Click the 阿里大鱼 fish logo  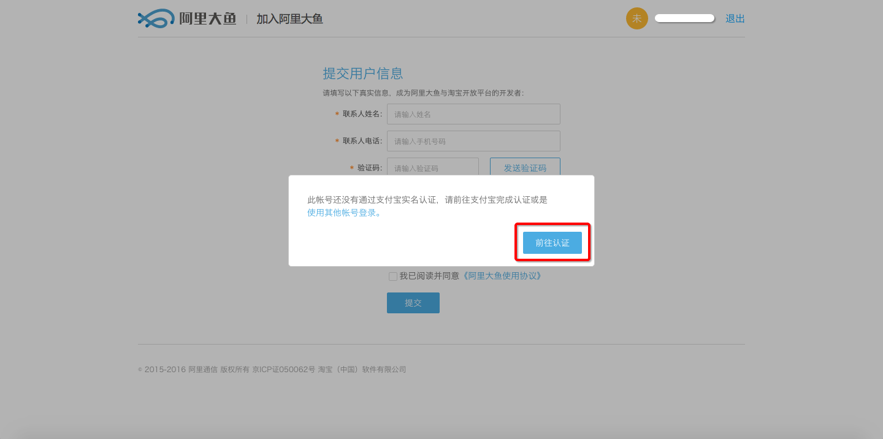(x=187, y=18)
